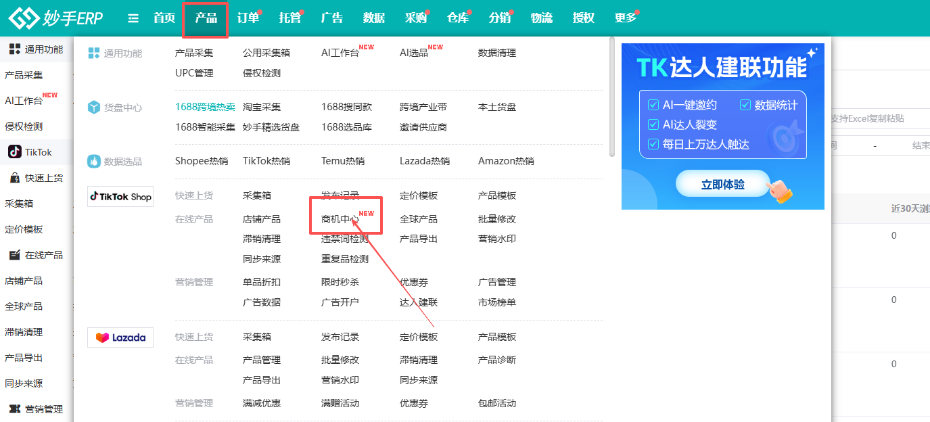Viewport: 930px width, 422px height.
Task: Select 定价模板 in the left sidebar
Action: 24,229
